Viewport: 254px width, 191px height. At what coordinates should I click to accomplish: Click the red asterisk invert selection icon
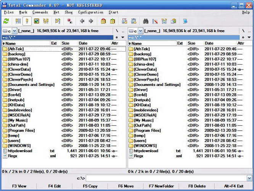tap(70, 21)
